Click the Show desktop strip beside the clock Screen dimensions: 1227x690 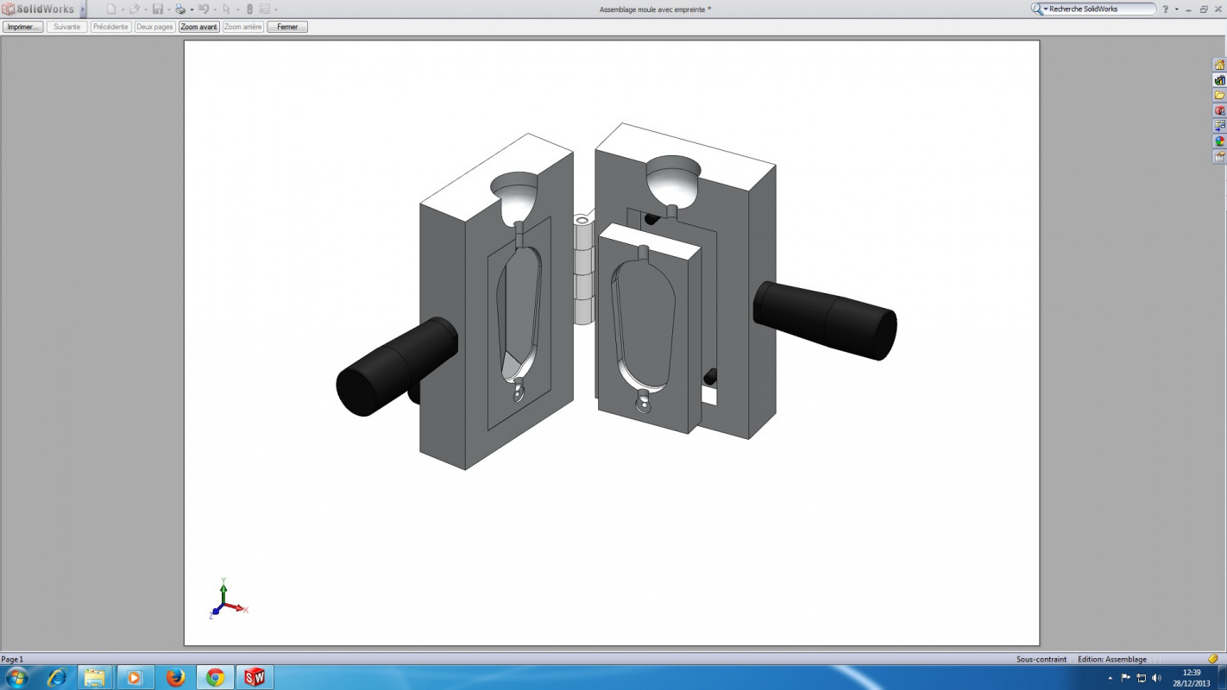pos(1222,677)
